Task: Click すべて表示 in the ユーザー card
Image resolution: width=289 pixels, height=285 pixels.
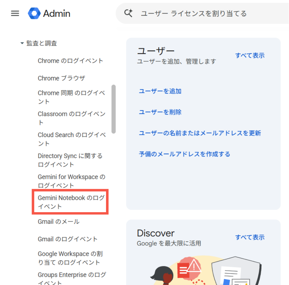Action: [250, 55]
